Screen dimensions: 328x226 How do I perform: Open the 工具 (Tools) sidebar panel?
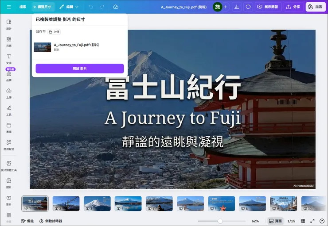[9, 111]
